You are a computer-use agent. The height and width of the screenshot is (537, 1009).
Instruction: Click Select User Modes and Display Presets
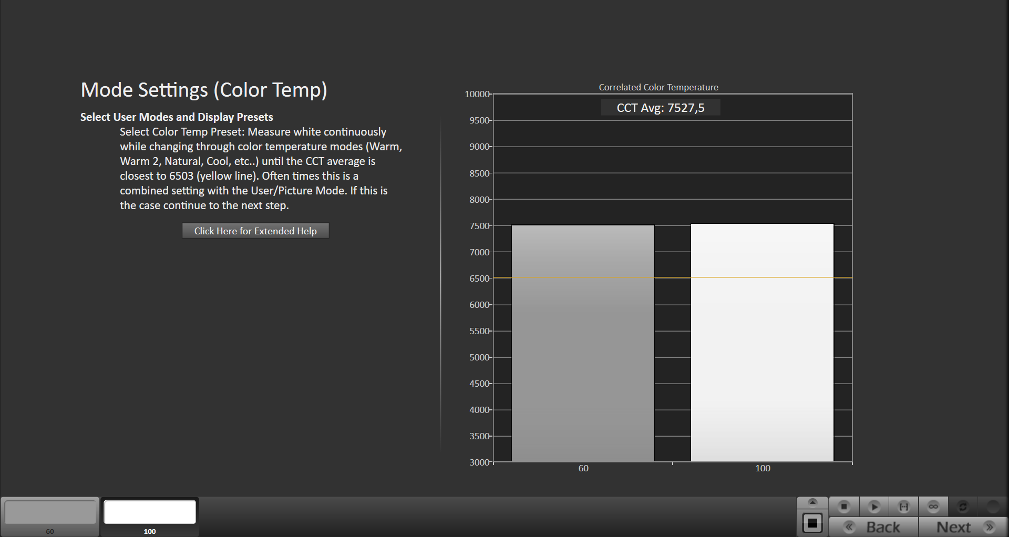click(x=177, y=117)
